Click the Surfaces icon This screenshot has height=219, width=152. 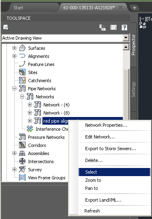coord(22,48)
